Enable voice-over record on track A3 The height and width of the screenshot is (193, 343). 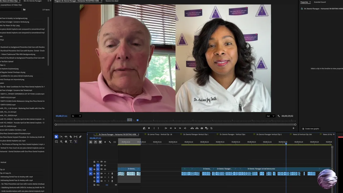(112, 181)
